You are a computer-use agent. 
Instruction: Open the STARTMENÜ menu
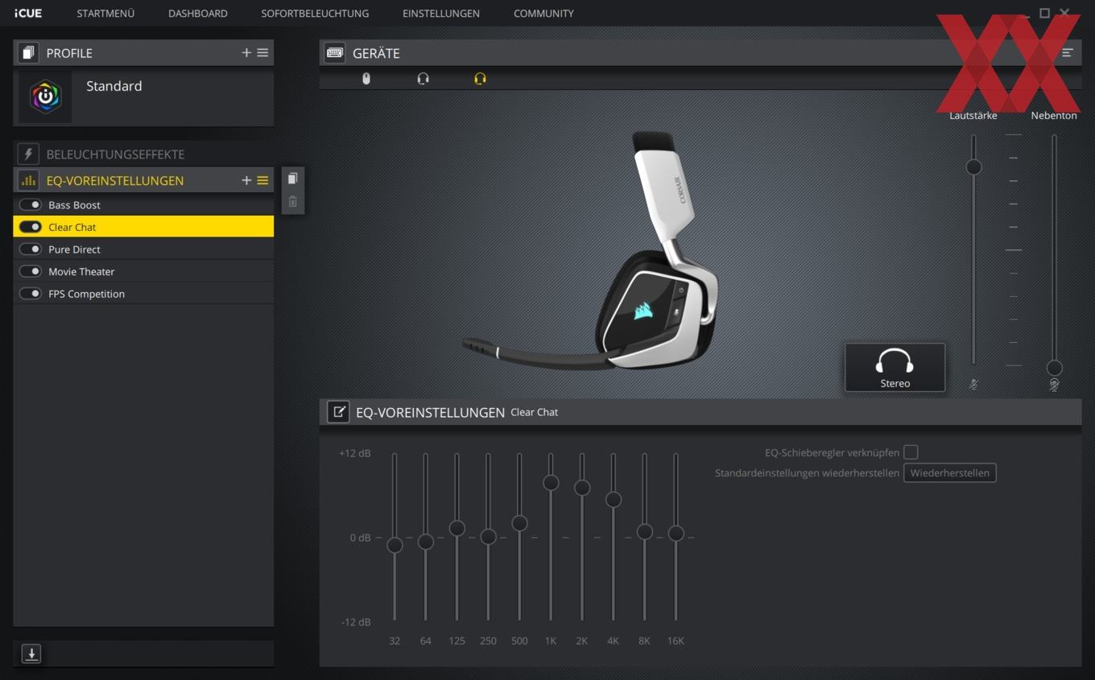click(x=105, y=14)
